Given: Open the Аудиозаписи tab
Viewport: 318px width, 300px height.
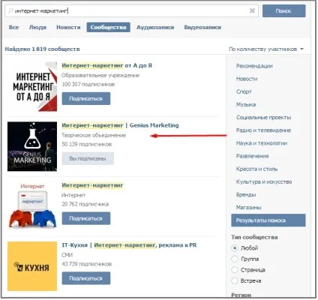Looking at the screenshot, I should point(155,27).
